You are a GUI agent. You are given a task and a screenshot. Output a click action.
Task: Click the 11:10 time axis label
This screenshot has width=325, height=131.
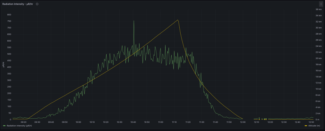pos(174,122)
